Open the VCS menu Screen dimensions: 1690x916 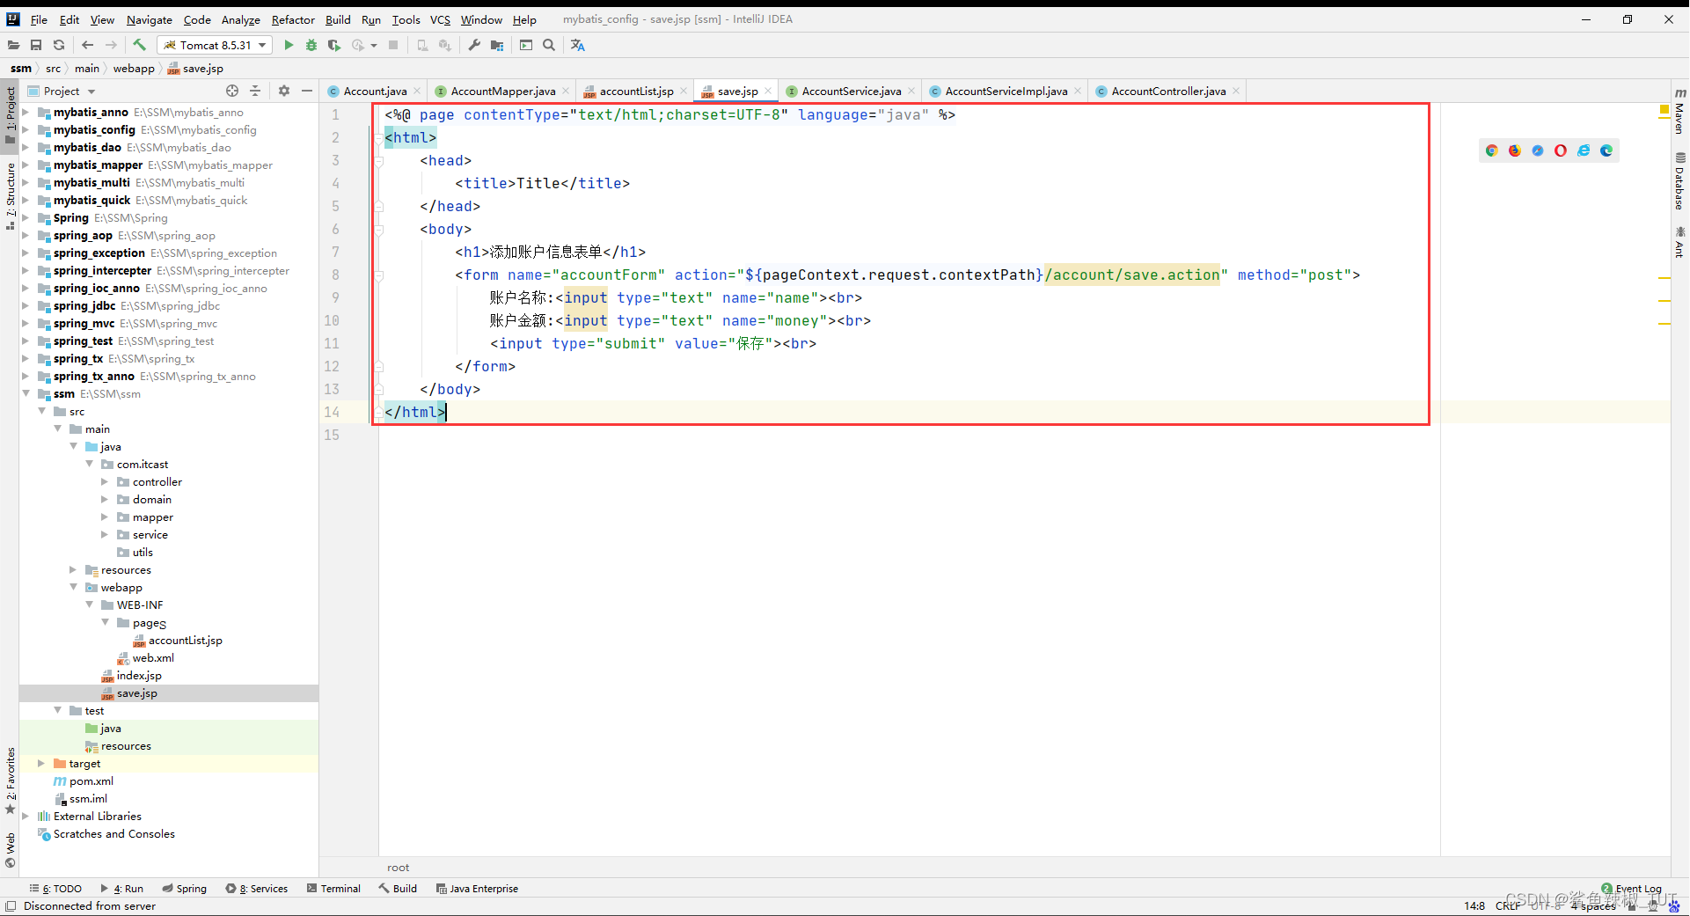pos(440,19)
